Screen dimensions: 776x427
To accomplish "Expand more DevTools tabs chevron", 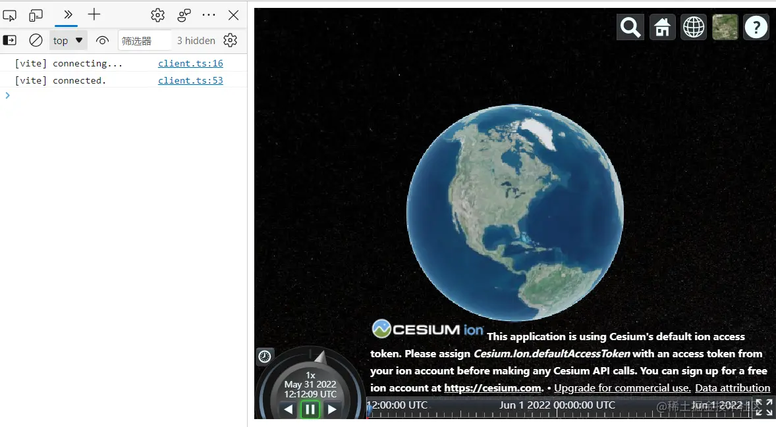I will point(68,14).
